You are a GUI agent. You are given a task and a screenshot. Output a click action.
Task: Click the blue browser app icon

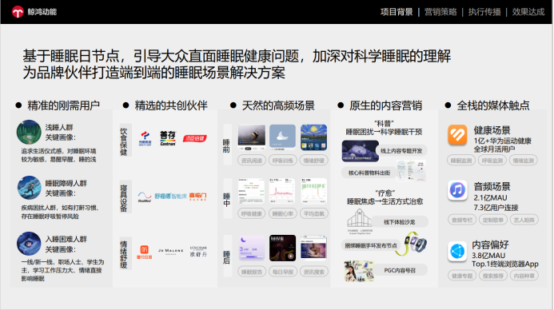tap(457, 252)
